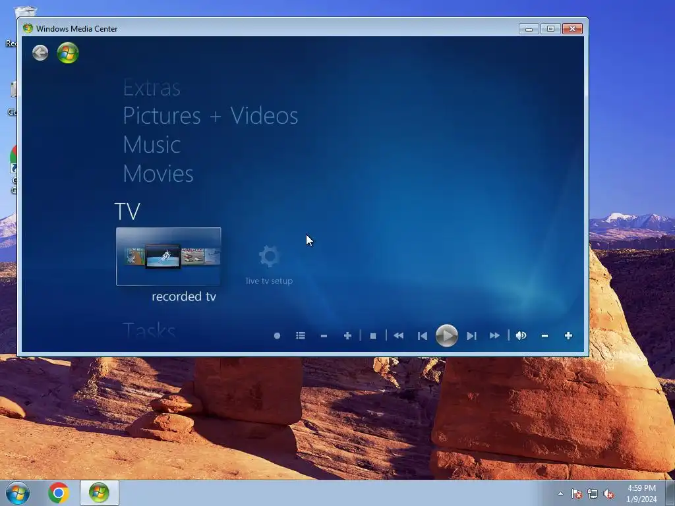Raise the volume with plus button
Screen dimensions: 675x506
pos(568,335)
